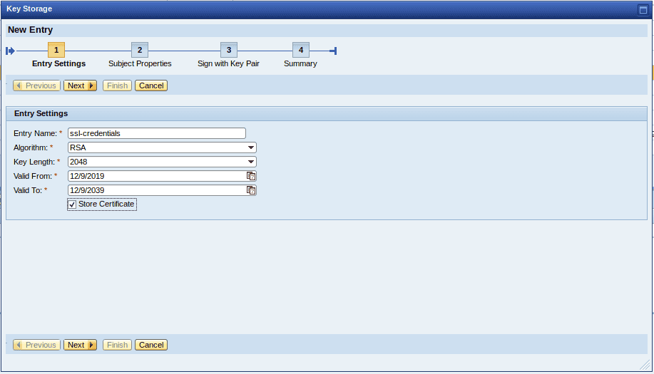The image size is (654, 374).
Task: Open step 4 Summary in roadmap
Action: click(300, 50)
